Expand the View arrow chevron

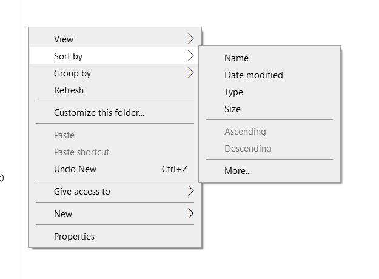(x=190, y=39)
